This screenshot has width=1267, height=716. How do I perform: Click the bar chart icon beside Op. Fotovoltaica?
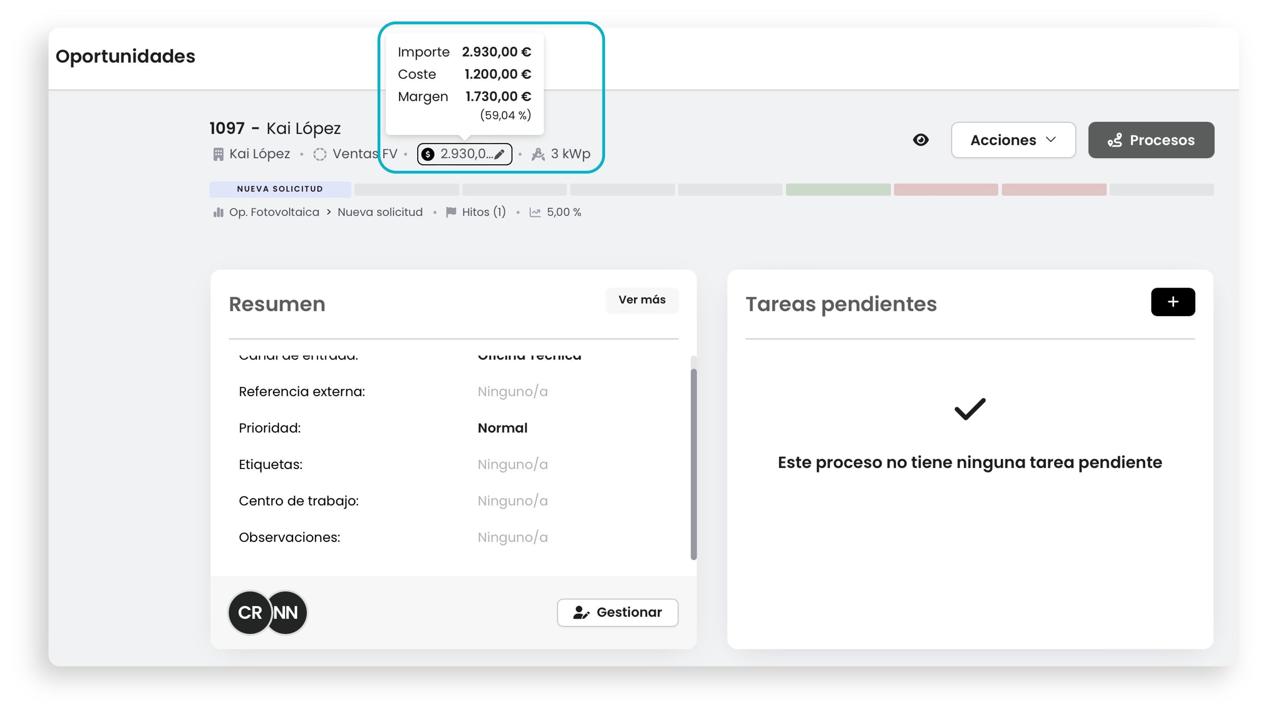point(218,212)
